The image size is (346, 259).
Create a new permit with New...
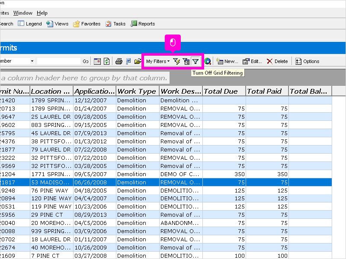(227, 61)
